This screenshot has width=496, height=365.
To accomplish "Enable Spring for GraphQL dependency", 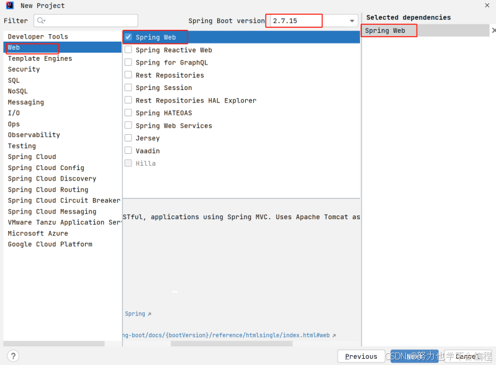I will click(x=128, y=62).
